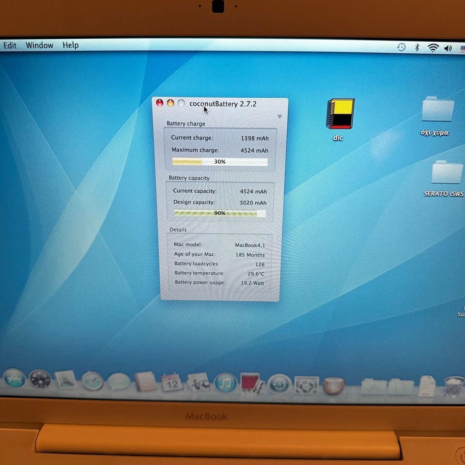Open iCal calendar icon in Dock

(x=172, y=382)
